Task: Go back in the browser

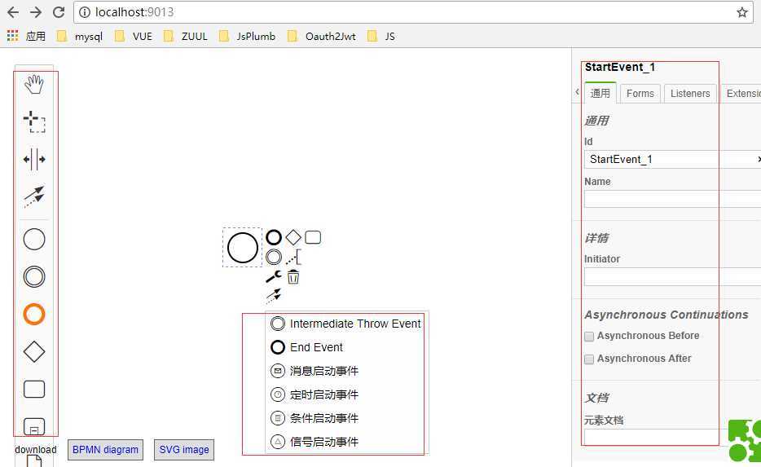Action: (x=13, y=12)
